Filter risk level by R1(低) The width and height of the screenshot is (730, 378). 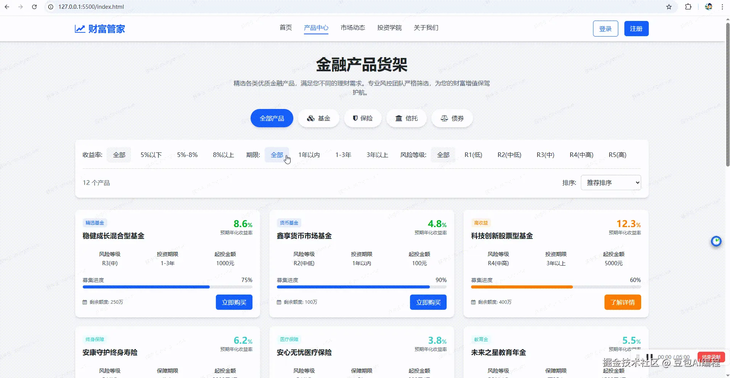point(473,155)
